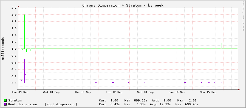Select the 'Stratum' legend label
The image size is (246, 108).
(15, 101)
